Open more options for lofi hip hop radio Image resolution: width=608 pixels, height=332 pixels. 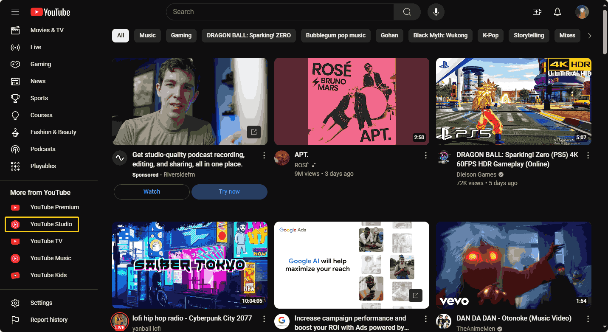[264, 319]
